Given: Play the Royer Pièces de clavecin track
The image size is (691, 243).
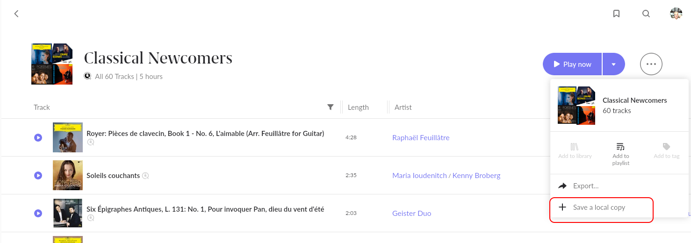Looking at the screenshot, I should [x=38, y=137].
